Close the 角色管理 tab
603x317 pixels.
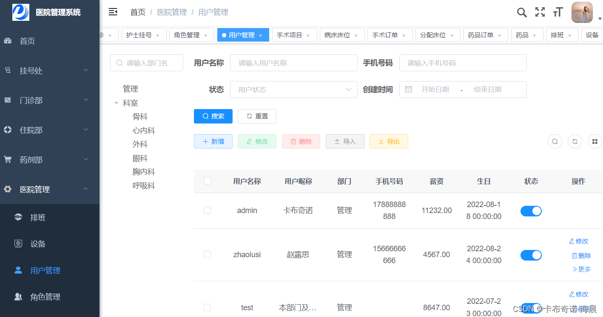tap(205, 35)
